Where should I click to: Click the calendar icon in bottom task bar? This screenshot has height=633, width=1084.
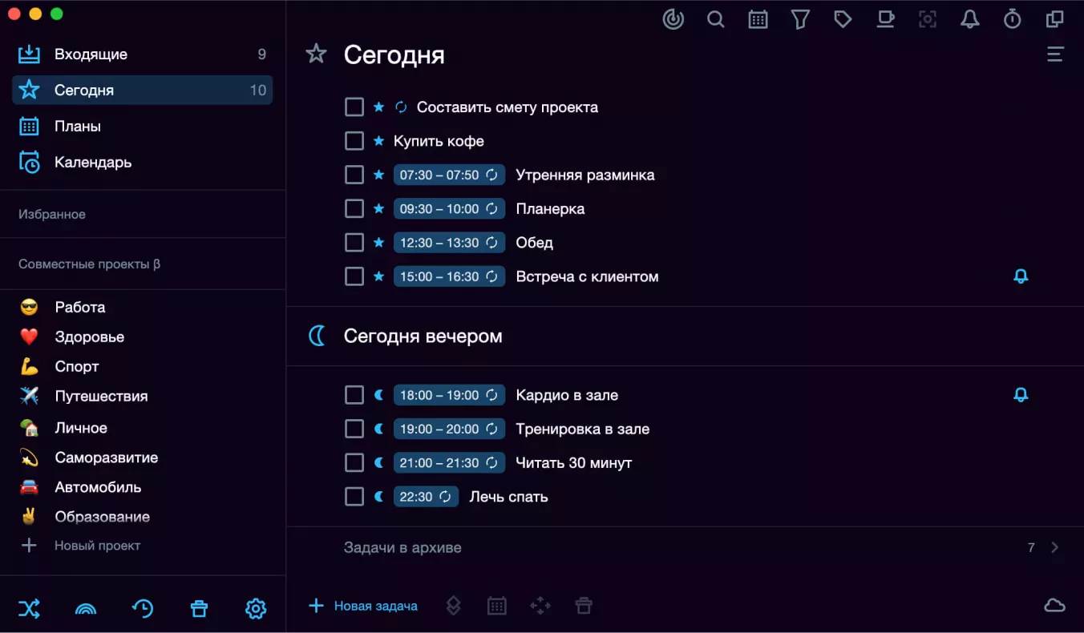[x=497, y=606]
